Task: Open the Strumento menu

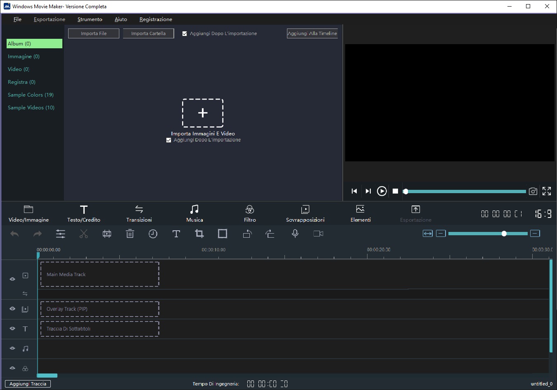Action: 90,19
